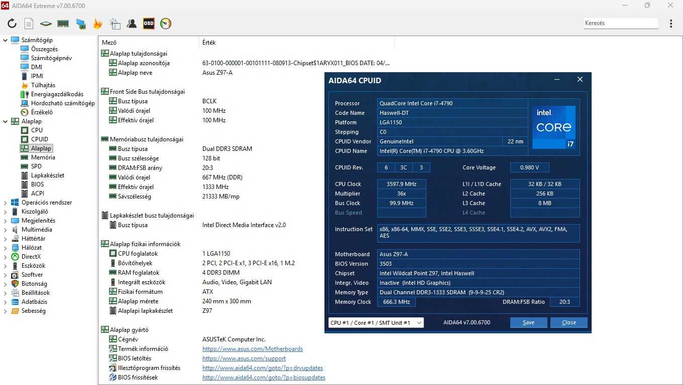683x385 pixels.
Task: Open the OSD panel toolbar icon
Action: 149,24
